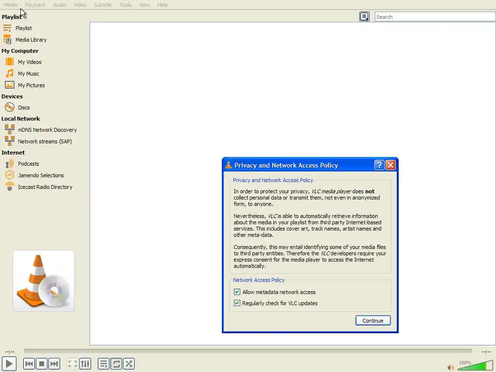Viewport: 496px width, 372px height.
Task: Toggle loop repeat mode
Action: pos(116,364)
